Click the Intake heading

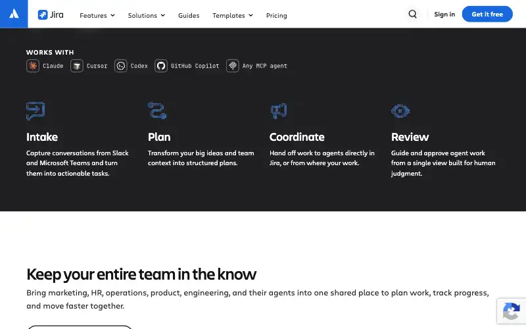pos(42,137)
